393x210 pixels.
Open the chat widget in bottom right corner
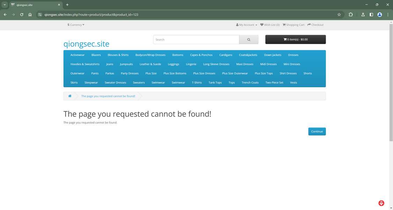[x=381, y=203]
